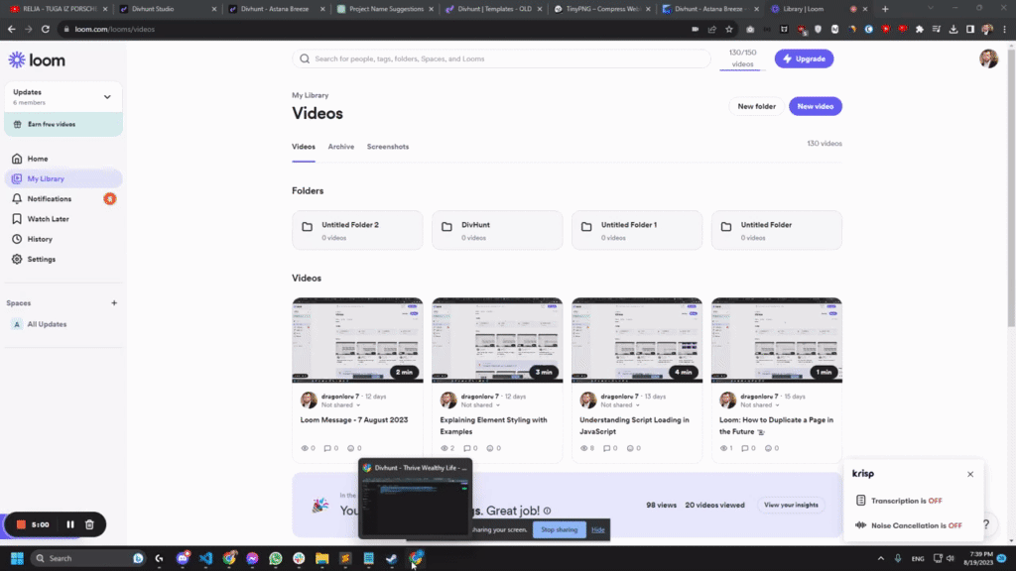Click comments icon on Loom Message video
Screen dimensions: 1016x571
(x=327, y=448)
